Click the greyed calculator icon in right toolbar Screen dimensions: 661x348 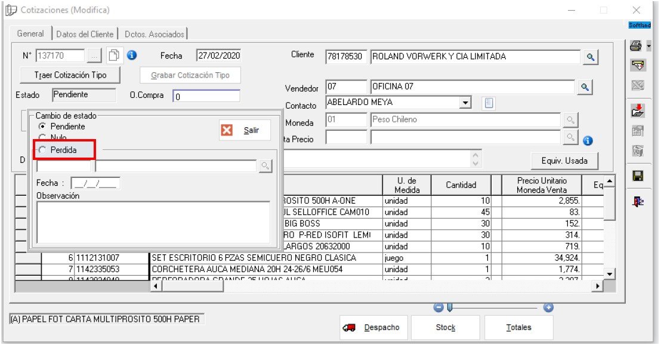(638, 150)
